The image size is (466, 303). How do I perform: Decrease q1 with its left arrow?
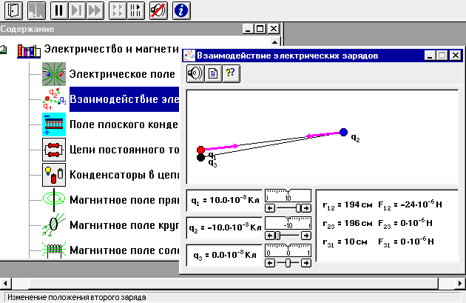click(x=269, y=208)
